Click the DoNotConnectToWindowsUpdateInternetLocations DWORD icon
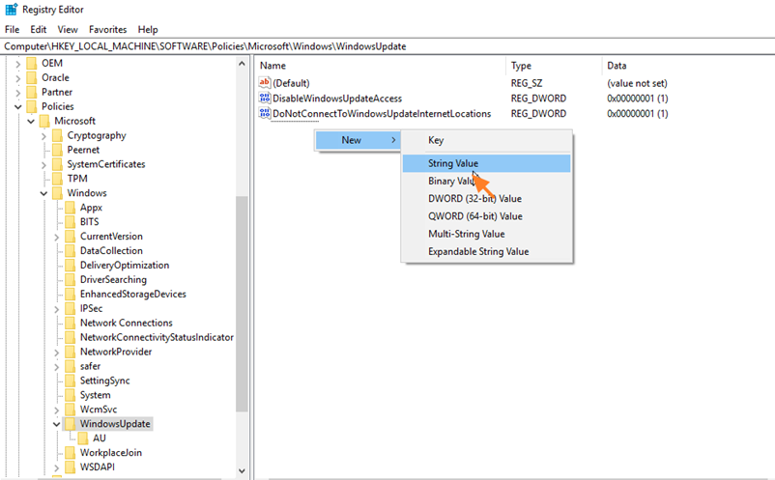Viewport: 775px width, 480px height. tap(265, 114)
